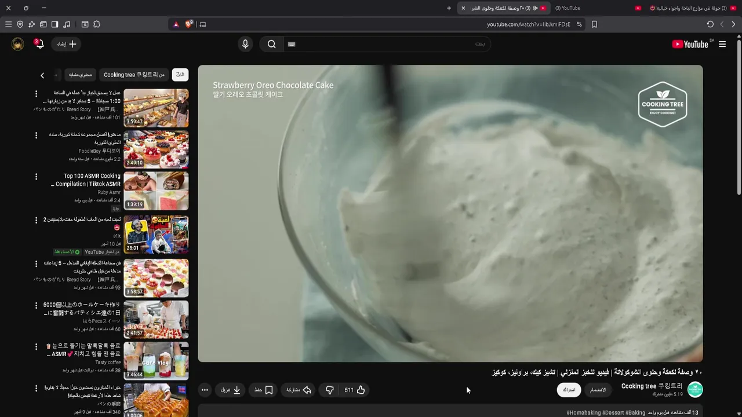Viewport: 742px width, 417px height.
Task: Open the on-screen keyboard icon in search box
Action: pyautogui.click(x=292, y=44)
